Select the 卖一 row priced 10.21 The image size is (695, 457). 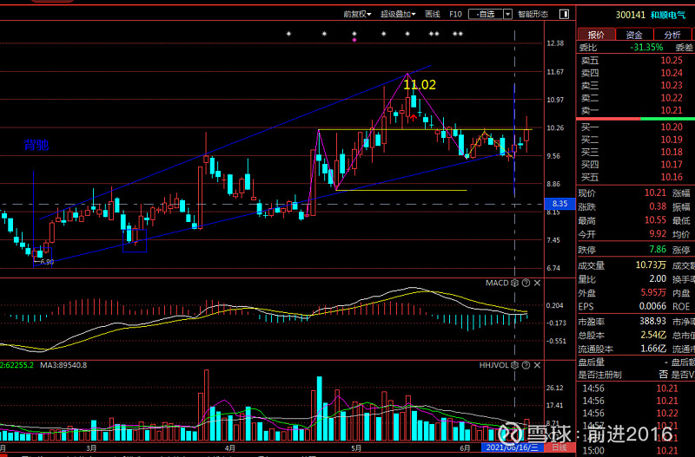coord(636,110)
